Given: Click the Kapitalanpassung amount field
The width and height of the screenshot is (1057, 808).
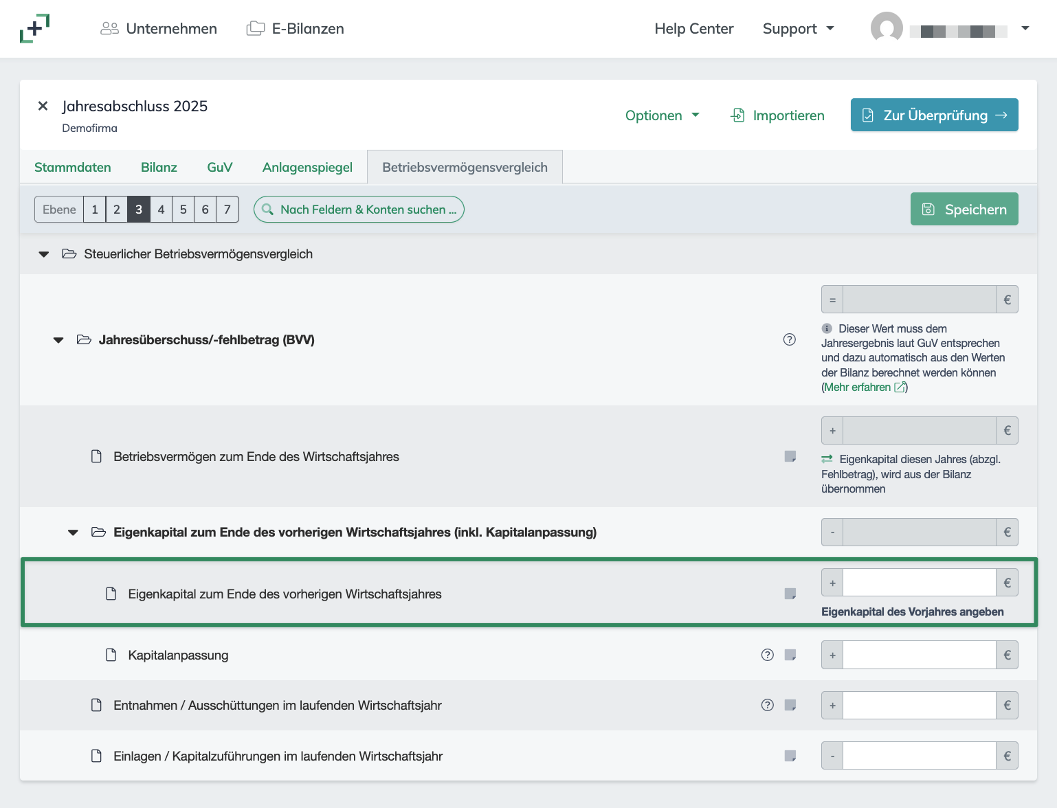Looking at the screenshot, I should point(920,655).
